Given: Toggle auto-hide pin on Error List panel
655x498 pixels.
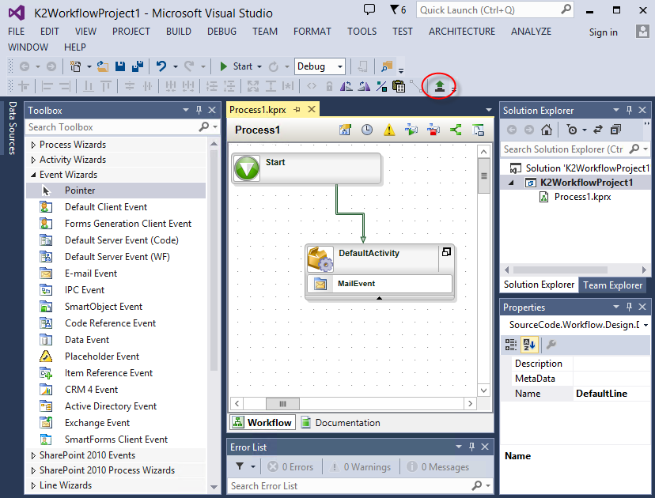Looking at the screenshot, I should pyautogui.click(x=471, y=447).
